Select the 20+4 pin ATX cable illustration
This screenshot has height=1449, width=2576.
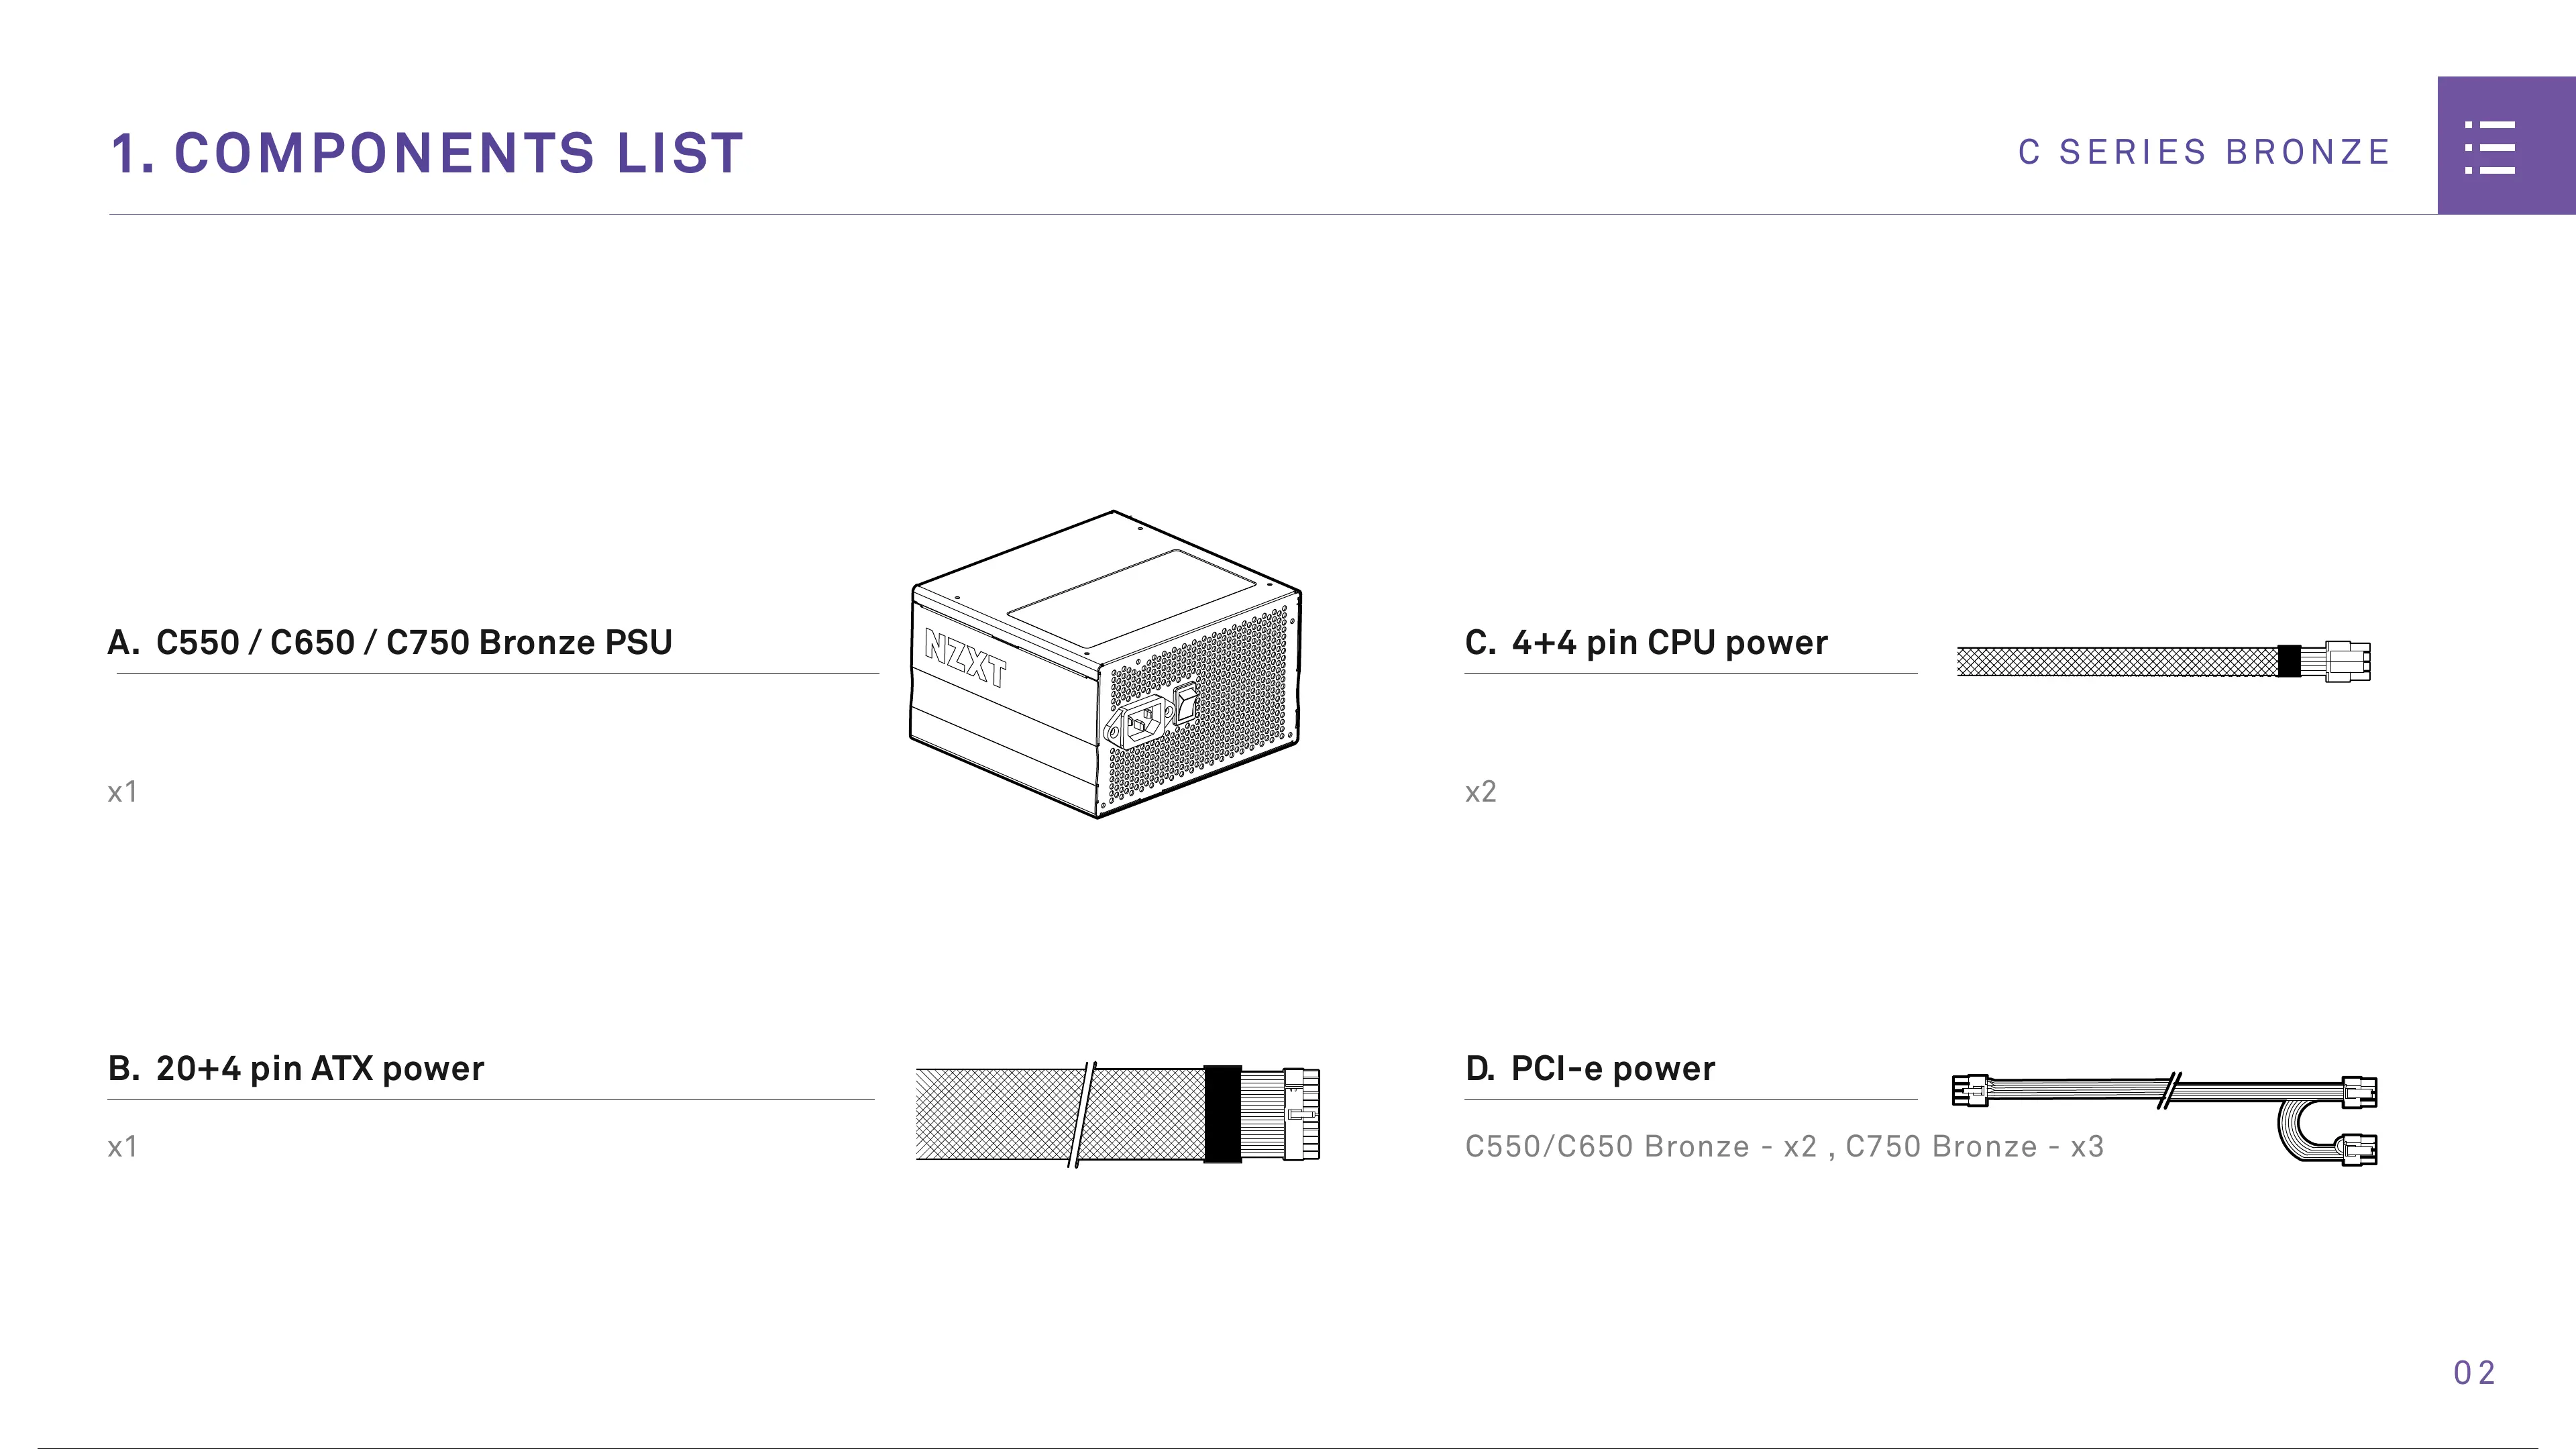click(x=1118, y=1114)
